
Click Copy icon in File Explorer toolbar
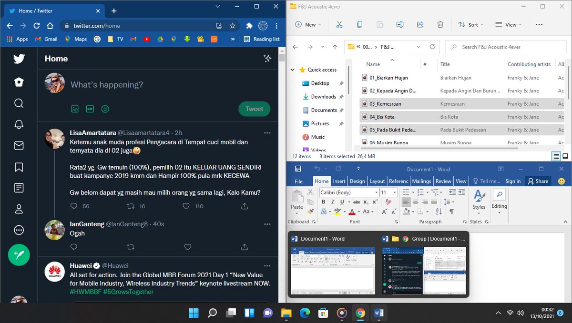pos(359,25)
